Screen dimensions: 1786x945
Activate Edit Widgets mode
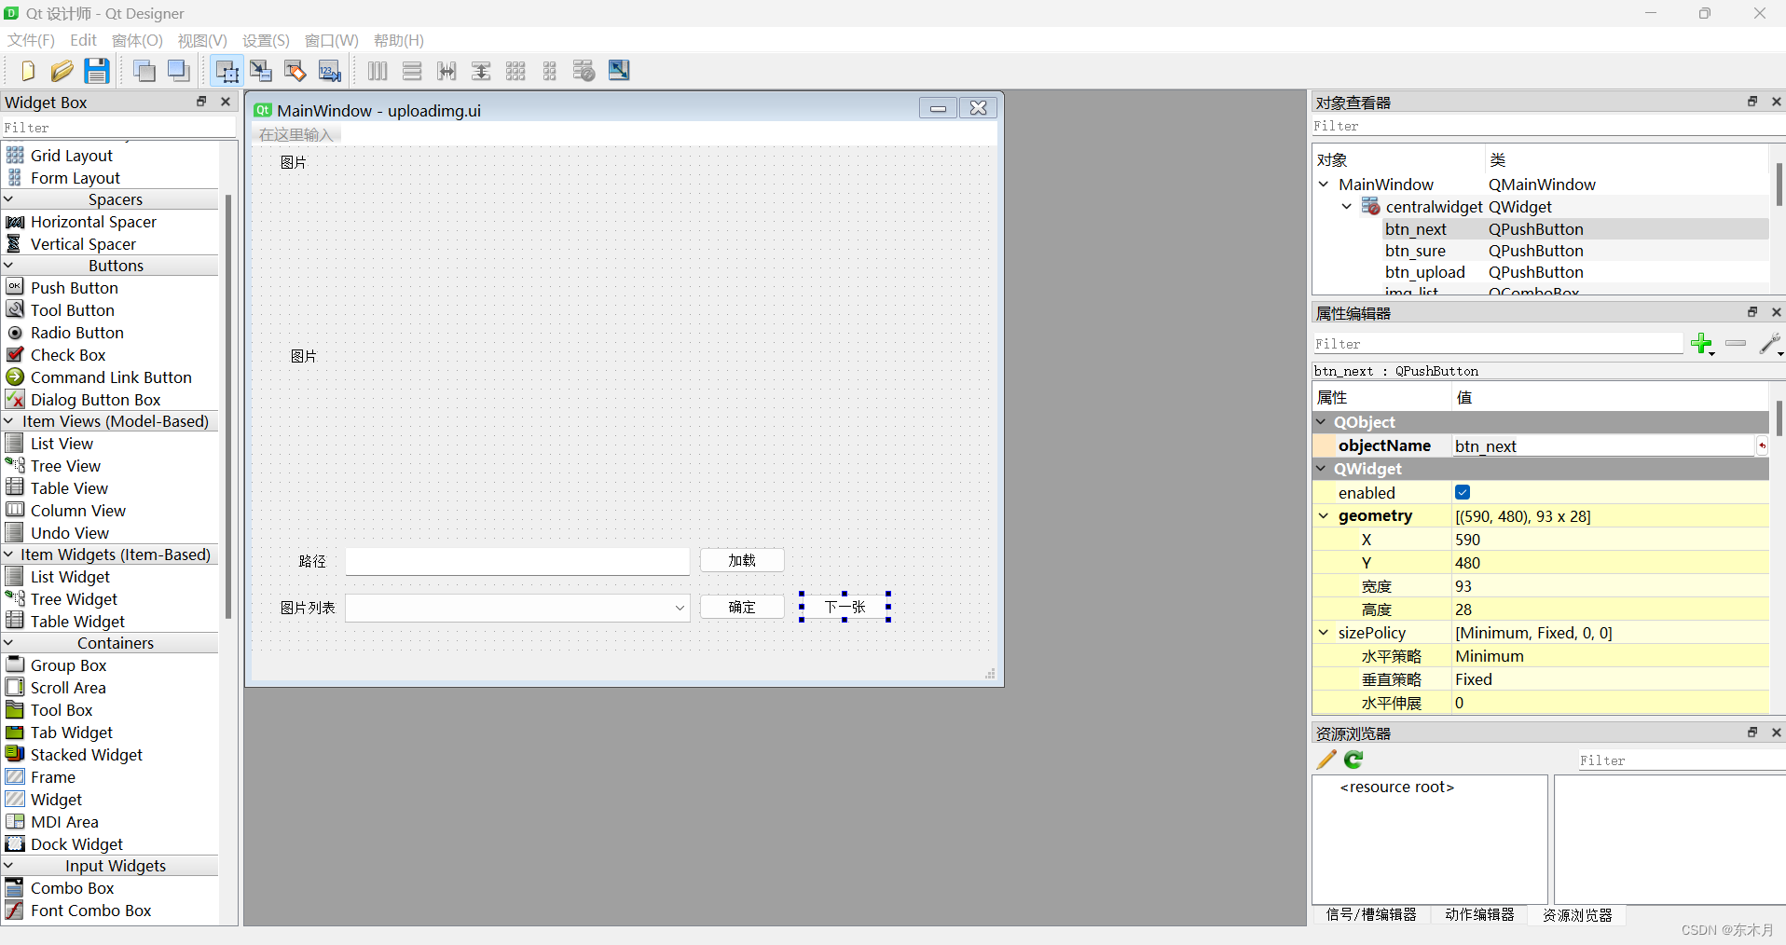click(227, 71)
